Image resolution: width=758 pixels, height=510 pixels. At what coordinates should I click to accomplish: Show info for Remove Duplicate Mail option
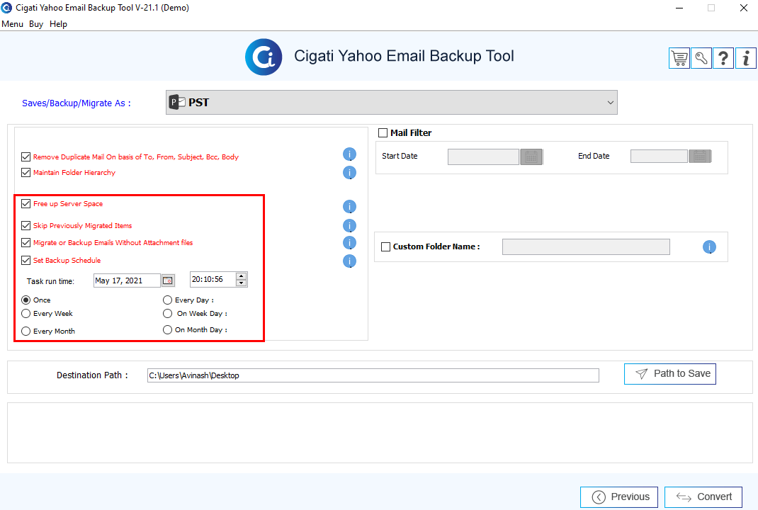(x=349, y=154)
